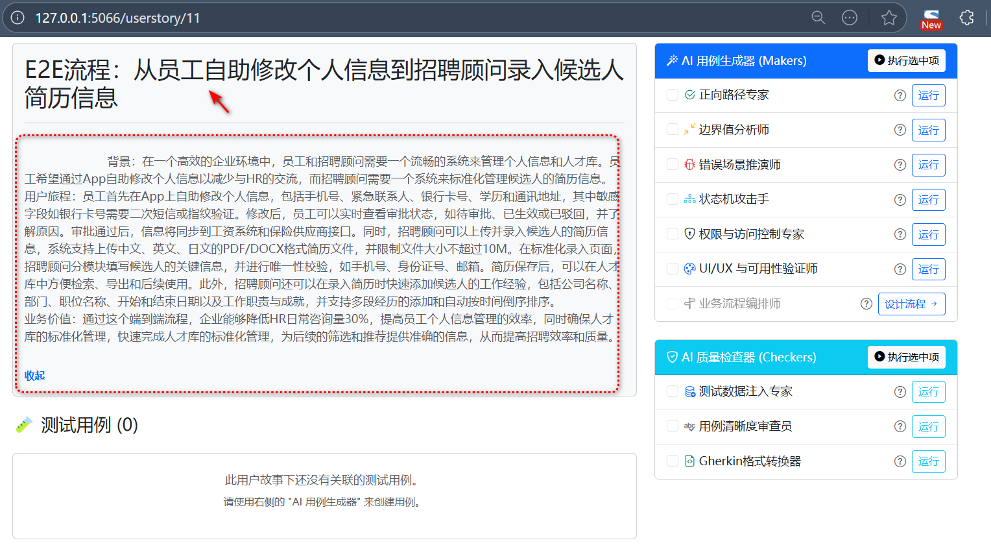Click the shield icon beside 权限与访问控制专家

click(690, 234)
